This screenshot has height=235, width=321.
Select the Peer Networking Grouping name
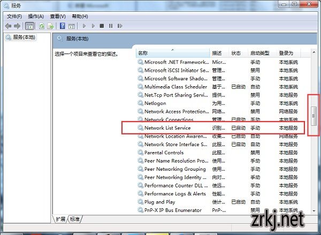tap(175, 169)
